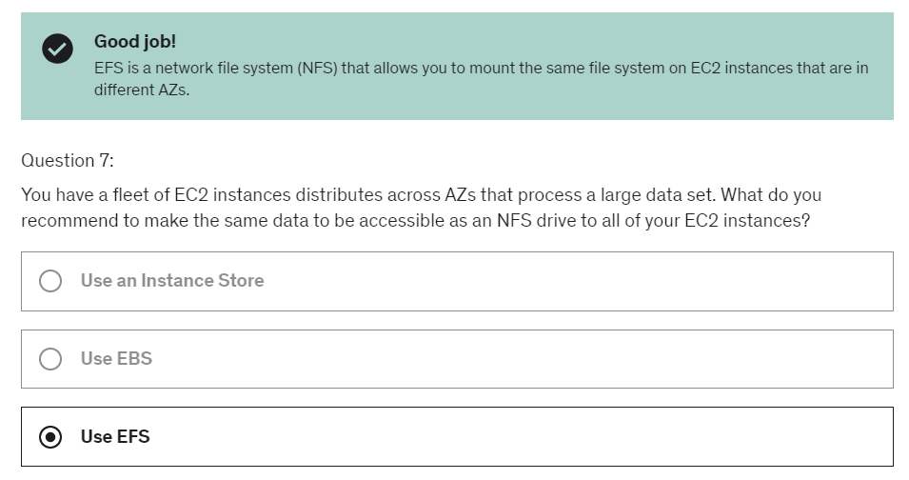Click the selected Use EFS radio button
909x480 pixels.
(x=50, y=437)
